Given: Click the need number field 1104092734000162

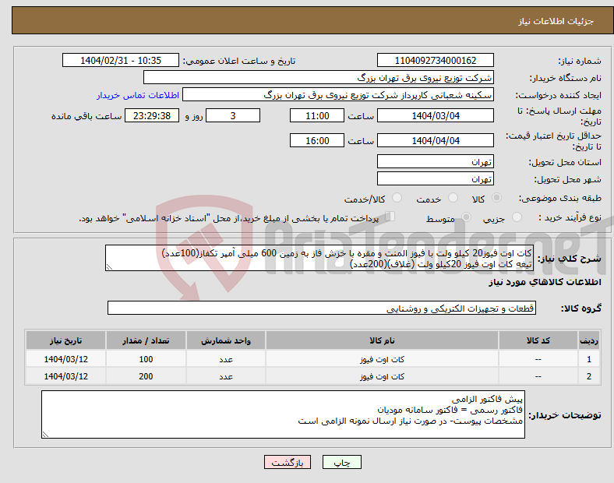Looking at the screenshot, I should (436, 61).
